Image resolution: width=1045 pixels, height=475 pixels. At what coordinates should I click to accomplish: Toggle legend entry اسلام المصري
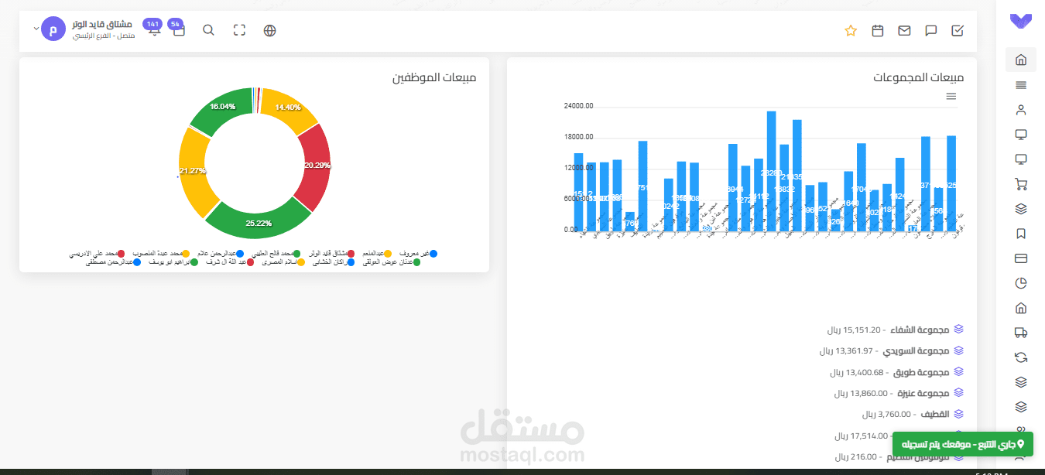click(x=283, y=263)
